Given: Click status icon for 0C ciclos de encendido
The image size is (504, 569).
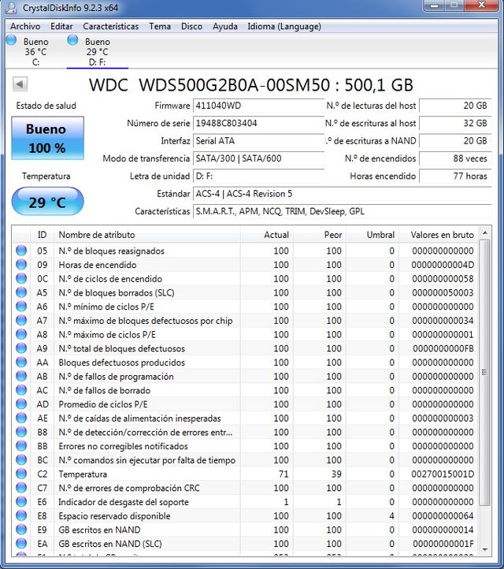Looking at the screenshot, I should click(x=21, y=278).
